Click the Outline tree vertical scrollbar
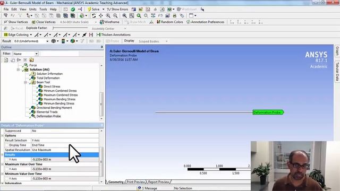This screenshot has width=340, height=191. pyautogui.click(x=101, y=104)
